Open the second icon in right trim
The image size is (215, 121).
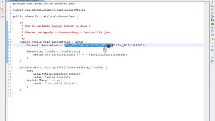pyautogui.click(x=212, y=5)
